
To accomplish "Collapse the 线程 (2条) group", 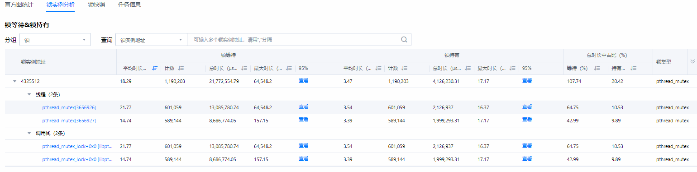I will [x=29, y=94].
